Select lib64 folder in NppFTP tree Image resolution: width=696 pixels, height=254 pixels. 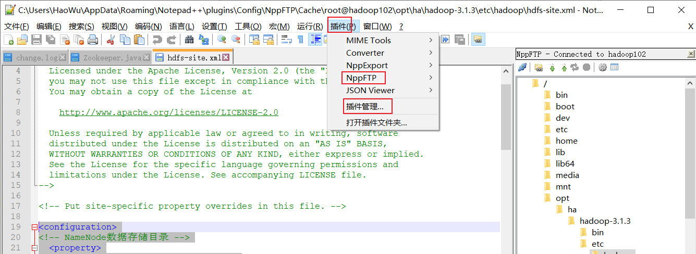[565, 163]
